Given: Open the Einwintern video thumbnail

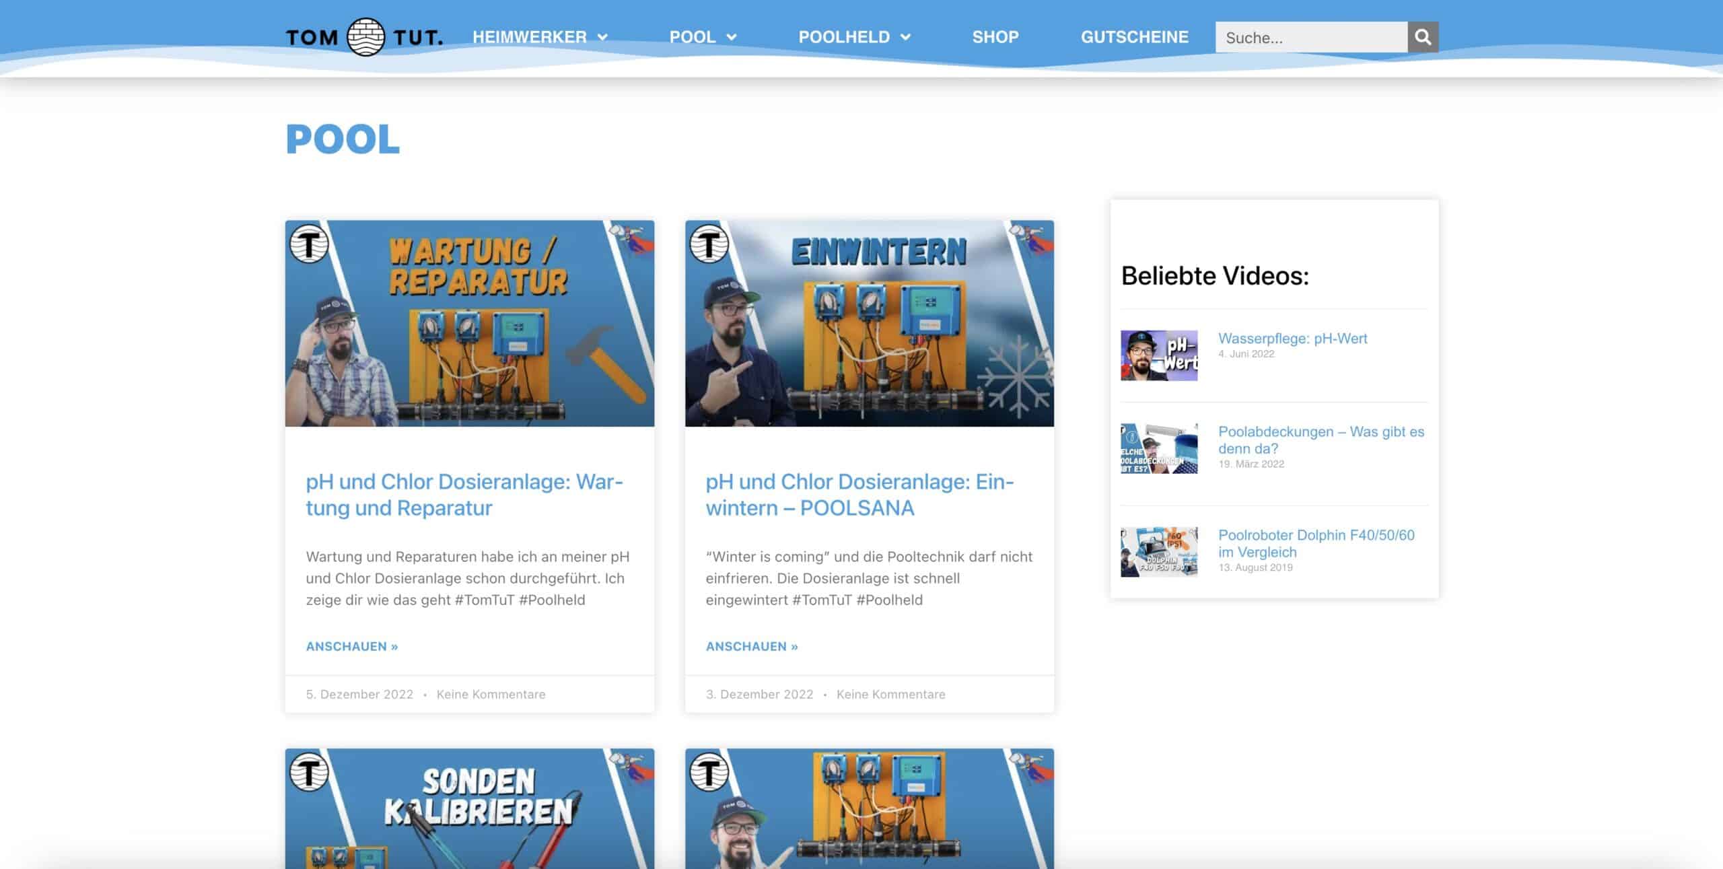Looking at the screenshot, I should (x=870, y=323).
